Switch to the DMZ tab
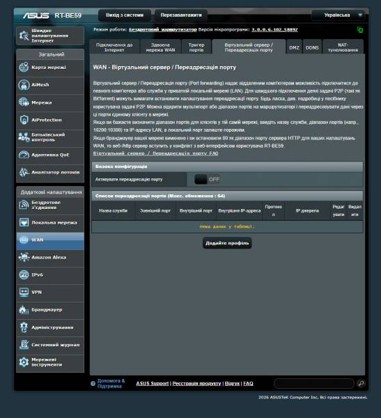This screenshot has width=381, height=418. click(294, 47)
